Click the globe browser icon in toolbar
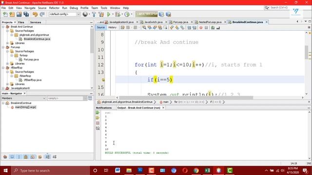Viewport: 312px width, 175px height. [85, 14]
